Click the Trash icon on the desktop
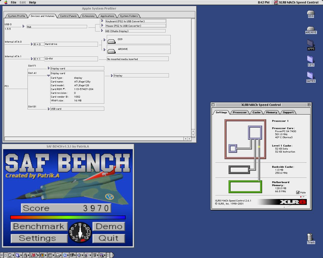The height and width of the screenshot is (258, 323). tap(310, 237)
